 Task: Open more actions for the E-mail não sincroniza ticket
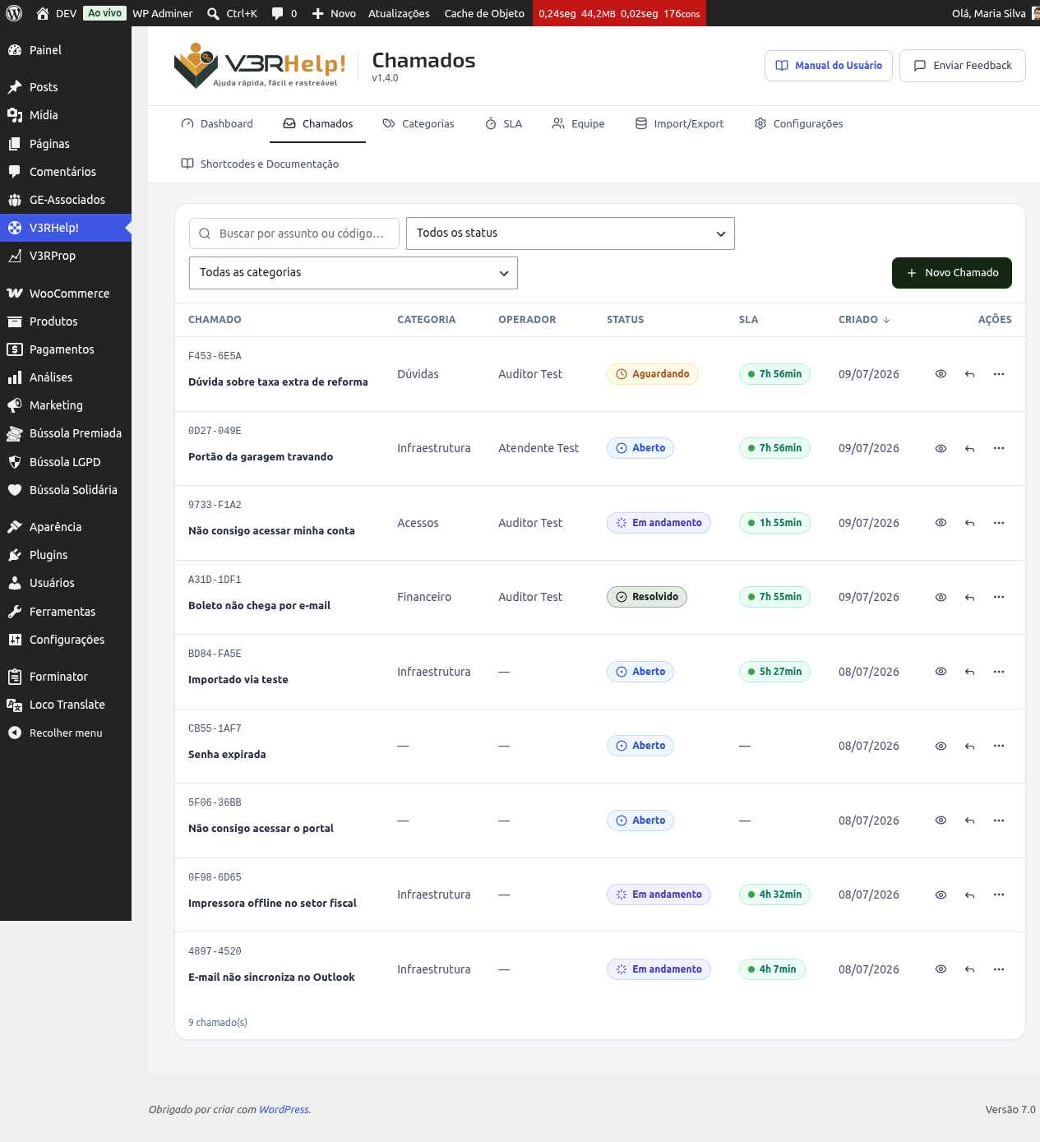[x=999, y=969]
